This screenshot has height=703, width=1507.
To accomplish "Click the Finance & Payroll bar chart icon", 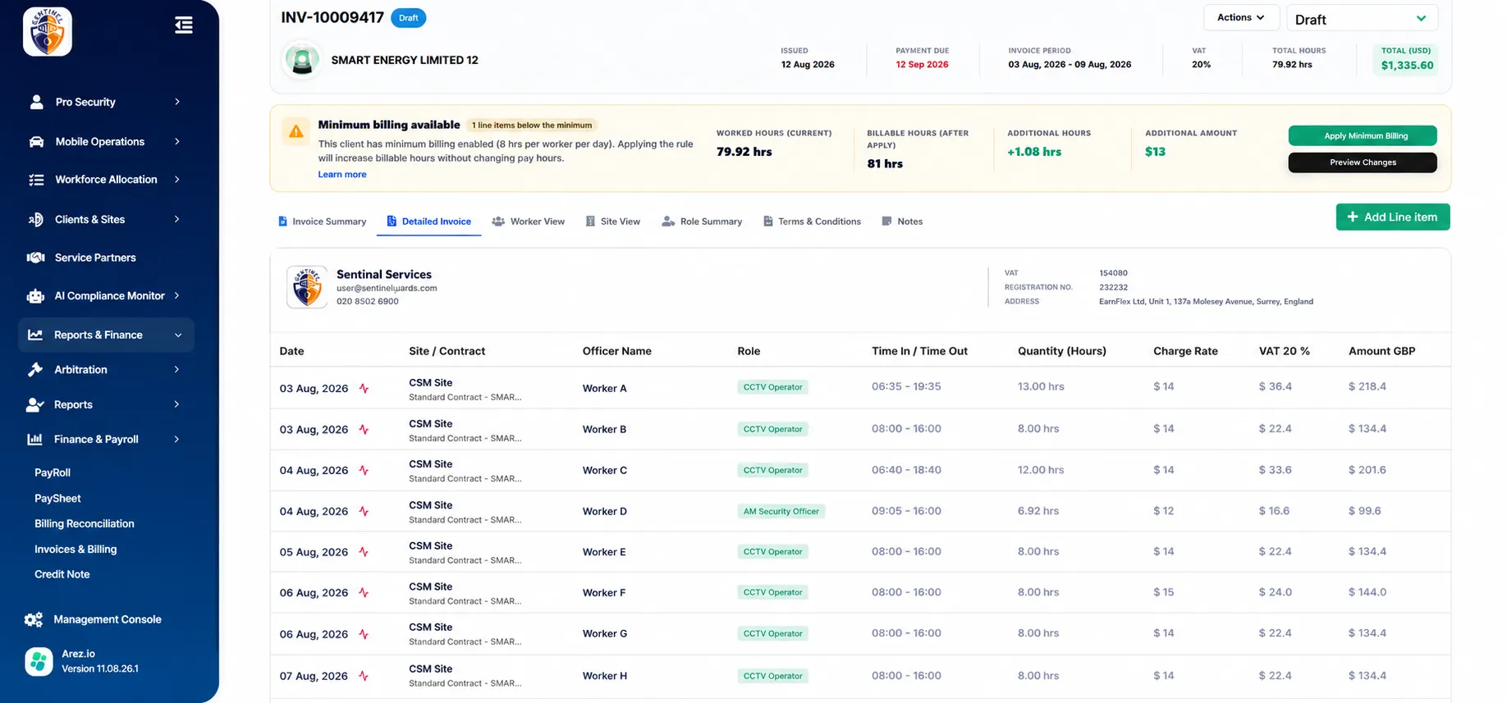I will tap(35, 440).
